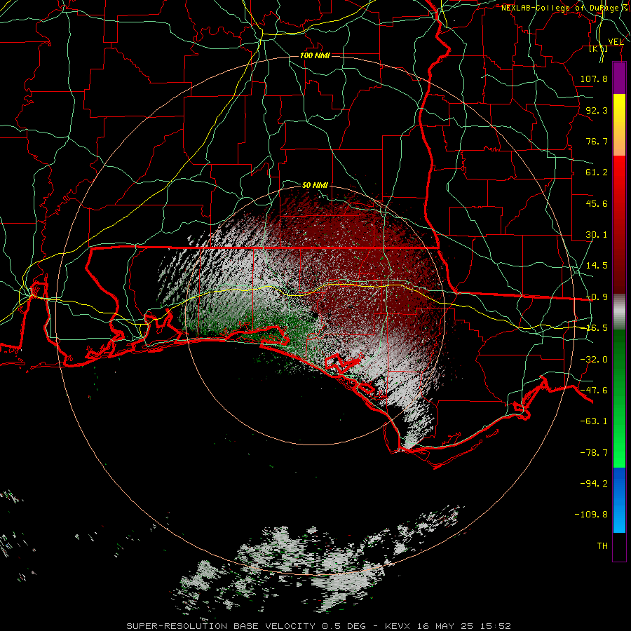Click the Super-Resolution Base Velocity caption
This screenshot has width=631, height=631.
(318, 626)
